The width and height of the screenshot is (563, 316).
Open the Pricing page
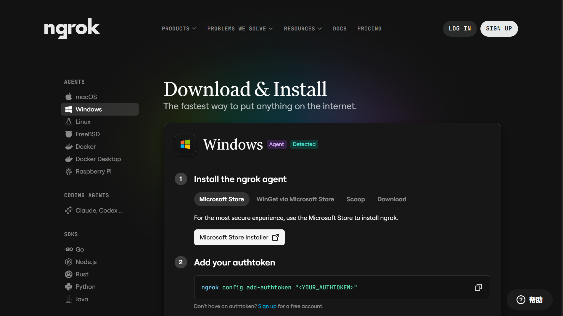pos(369,29)
